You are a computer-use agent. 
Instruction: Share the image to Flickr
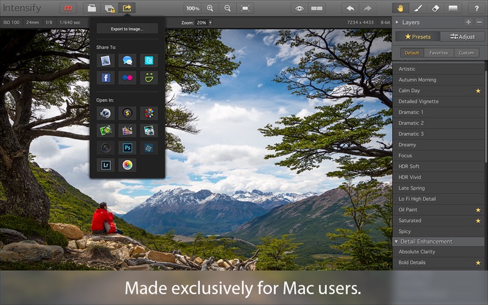(127, 78)
